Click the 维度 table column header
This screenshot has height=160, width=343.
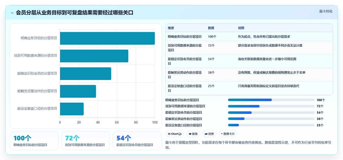(171, 28)
